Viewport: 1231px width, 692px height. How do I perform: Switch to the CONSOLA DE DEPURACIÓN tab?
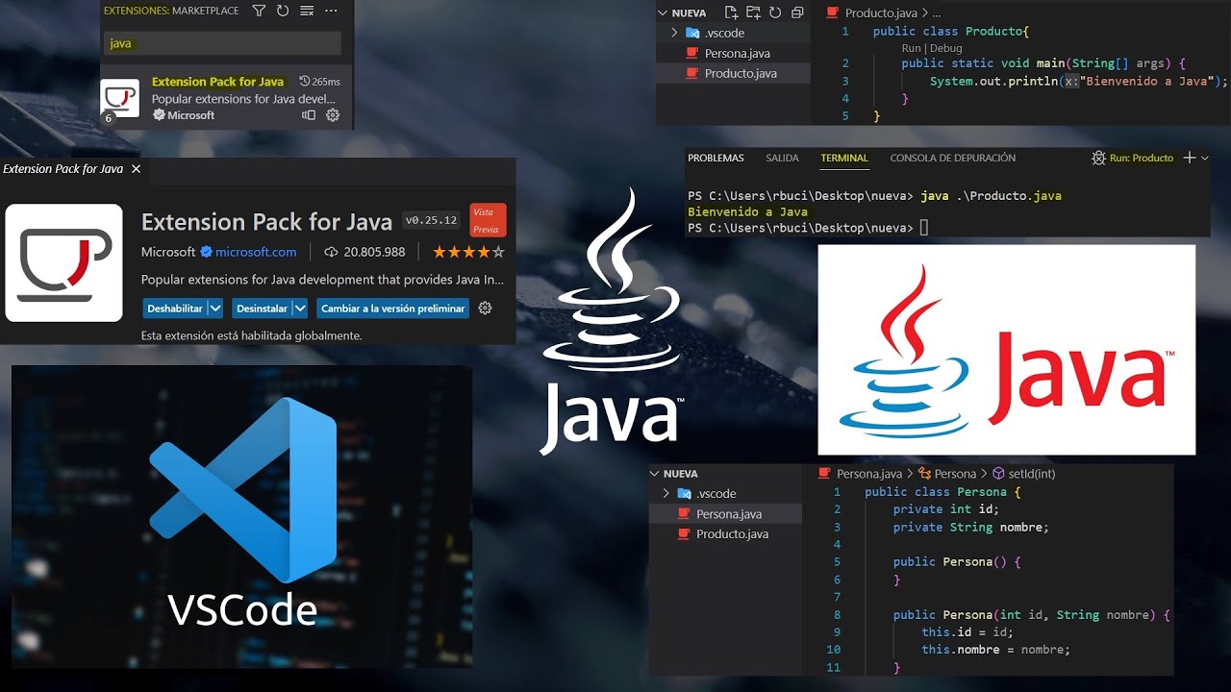[952, 158]
